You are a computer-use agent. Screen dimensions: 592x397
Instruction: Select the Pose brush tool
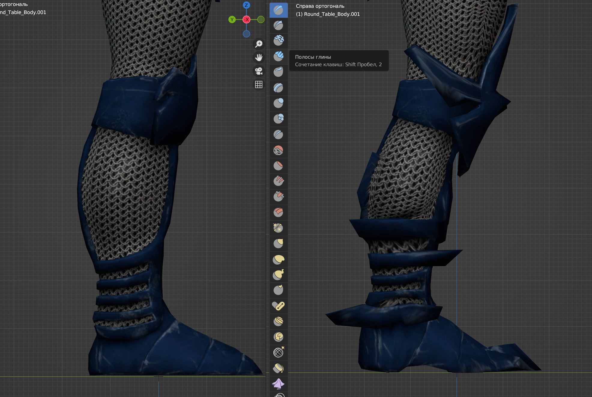coord(278,306)
